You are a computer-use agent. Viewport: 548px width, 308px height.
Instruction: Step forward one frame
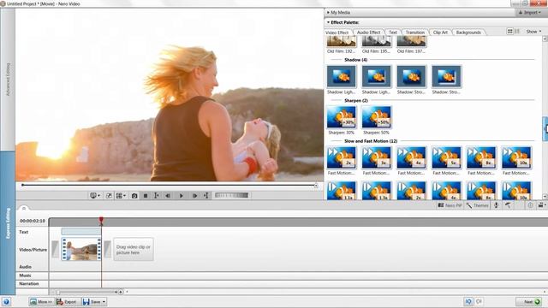point(194,196)
